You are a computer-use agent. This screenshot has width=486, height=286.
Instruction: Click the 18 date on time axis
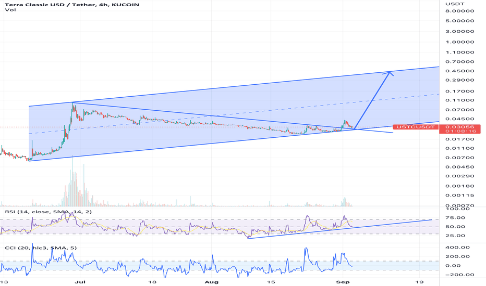[x=152, y=282]
